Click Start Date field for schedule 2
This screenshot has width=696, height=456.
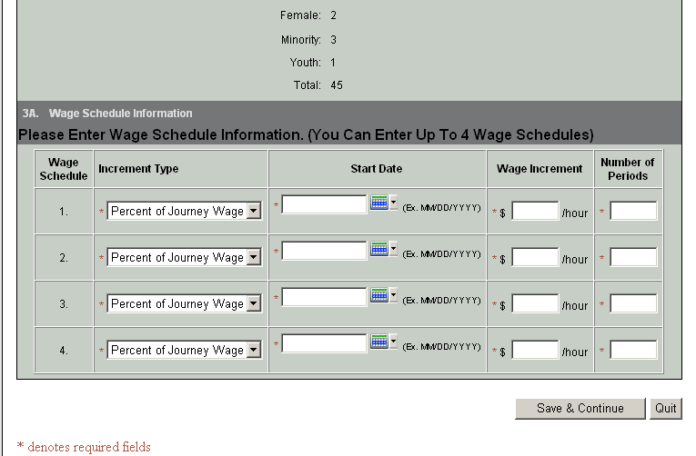[324, 251]
